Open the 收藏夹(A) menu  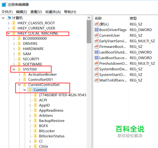(x=53, y=12)
